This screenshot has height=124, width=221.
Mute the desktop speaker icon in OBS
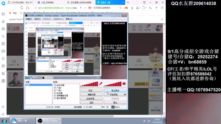click(x=124, y=84)
